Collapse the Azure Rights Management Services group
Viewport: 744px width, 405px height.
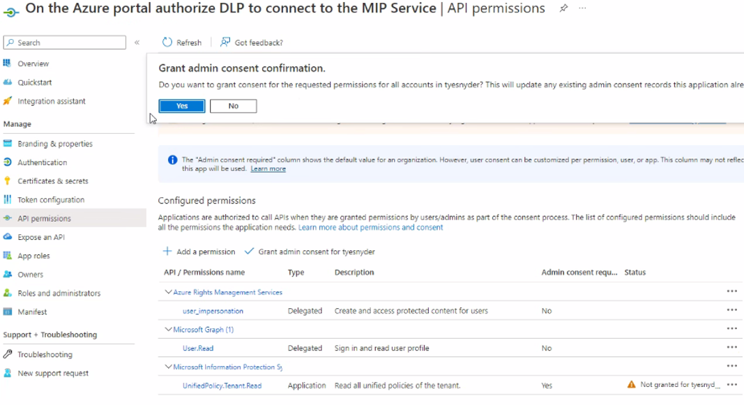click(168, 292)
